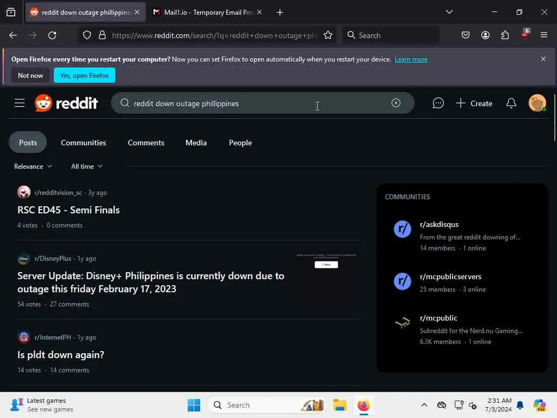Click the Not now button

(x=30, y=75)
